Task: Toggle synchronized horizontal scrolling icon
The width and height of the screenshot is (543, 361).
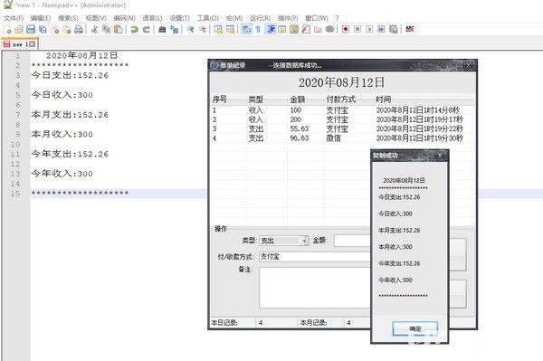Action: pos(230,30)
